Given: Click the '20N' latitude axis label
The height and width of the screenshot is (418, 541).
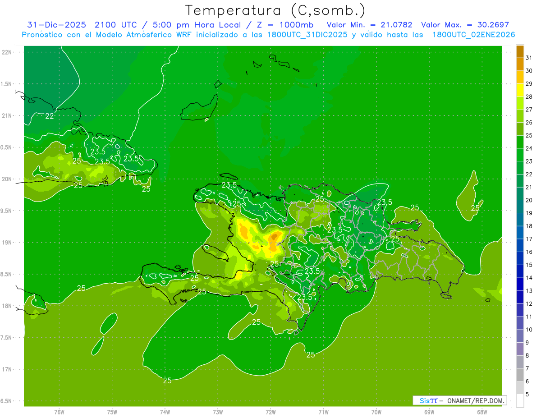Looking at the screenshot, I should pyautogui.click(x=7, y=179).
